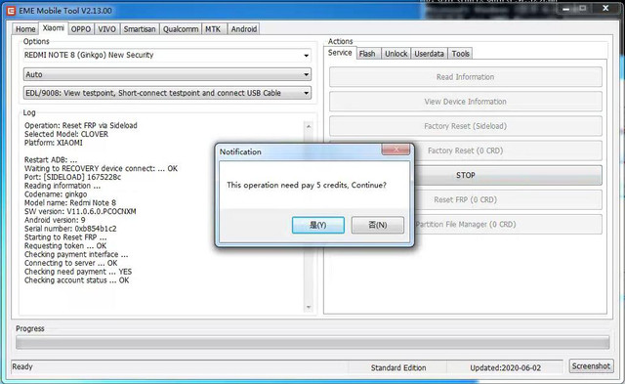Select the Userdata tab
The image size is (625, 384).
(x=429, y=54)
